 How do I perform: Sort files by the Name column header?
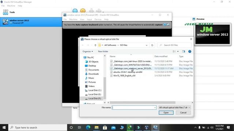coord(113,56)
